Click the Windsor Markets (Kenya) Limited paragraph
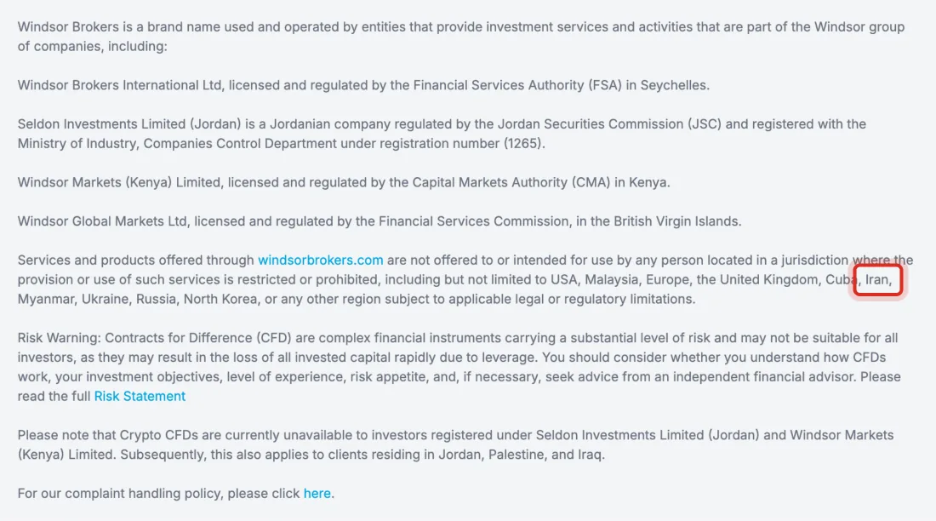This screenshot has width=936, height=521. (x=343, y=182)
